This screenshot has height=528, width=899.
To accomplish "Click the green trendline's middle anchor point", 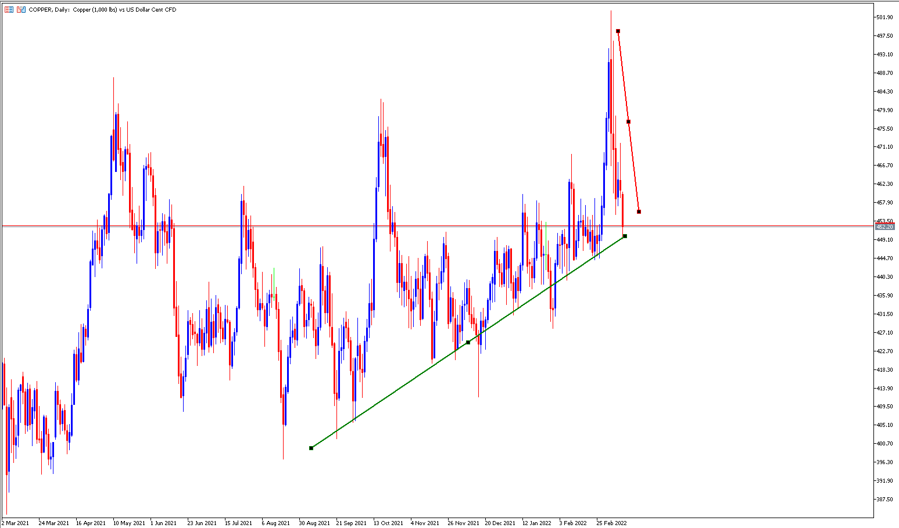I will [x=468, y=342].
